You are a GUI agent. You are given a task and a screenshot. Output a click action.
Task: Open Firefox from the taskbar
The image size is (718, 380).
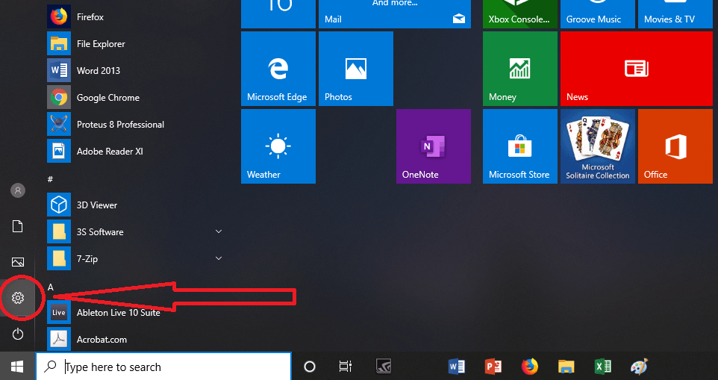pos(530,367)
